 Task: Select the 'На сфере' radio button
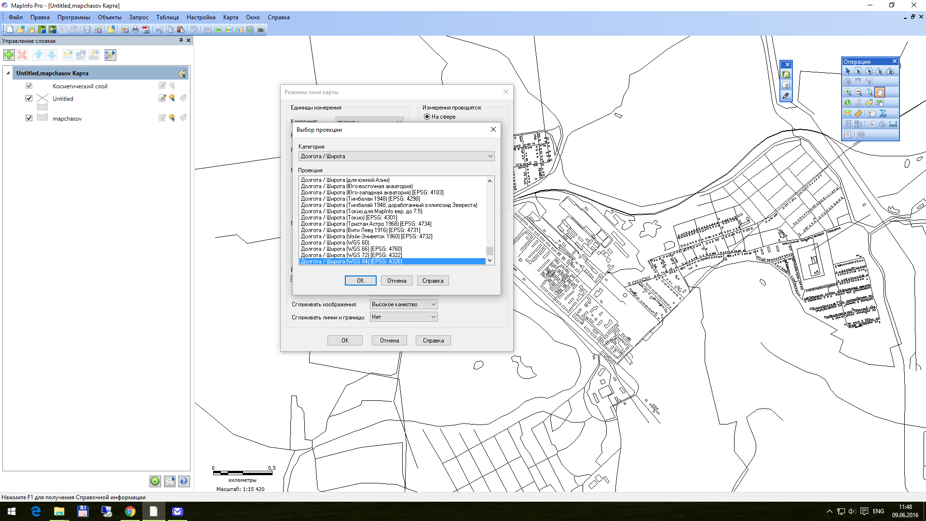click(427, 117)
